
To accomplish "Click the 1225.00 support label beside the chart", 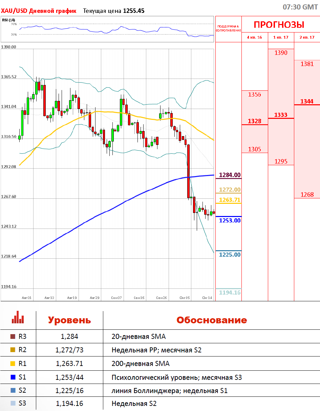I will [230, 255].
